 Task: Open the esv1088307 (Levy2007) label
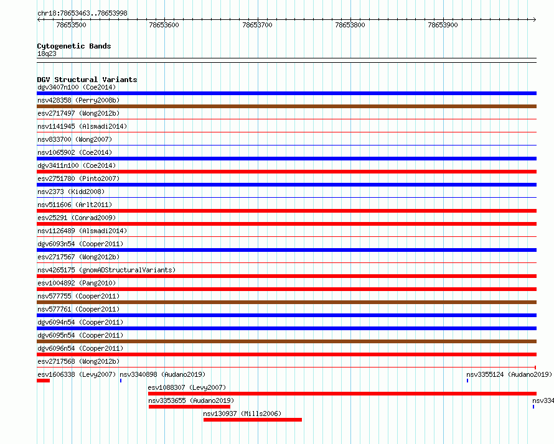[x=187, y=387]
